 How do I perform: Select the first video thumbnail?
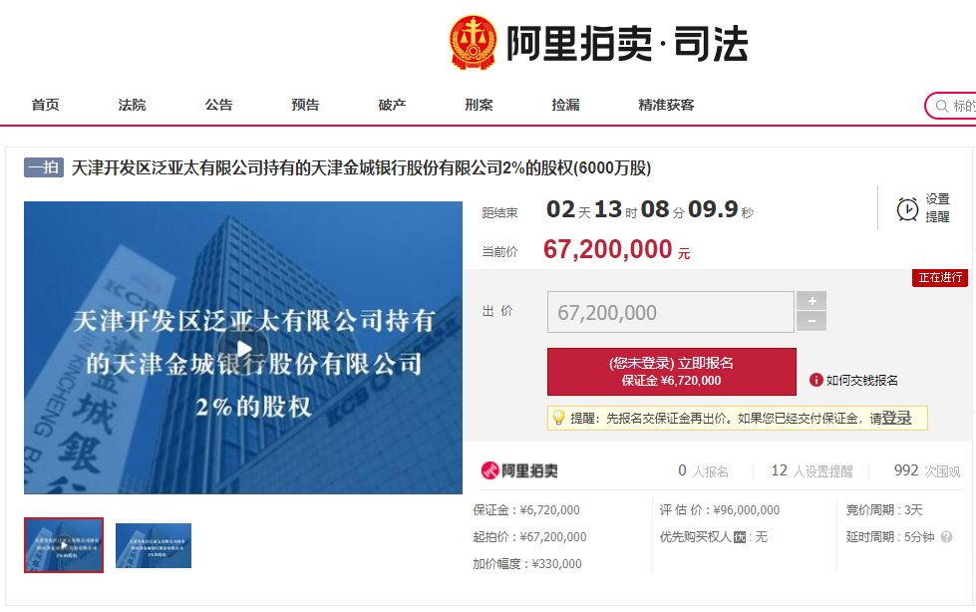[x=64, y=545]
